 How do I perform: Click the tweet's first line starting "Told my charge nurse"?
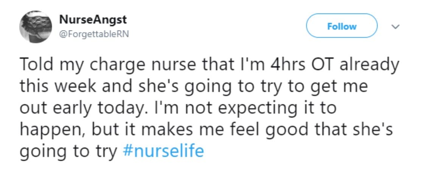pyautogui.click(x=209, y=65)
